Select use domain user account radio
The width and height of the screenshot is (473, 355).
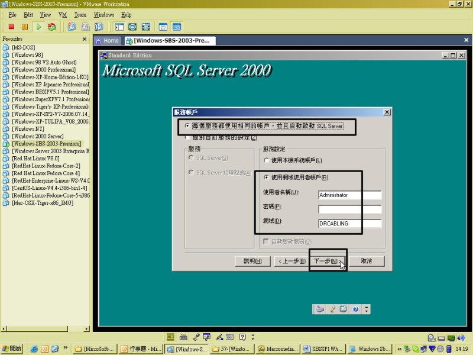pyautogui.click(x=267, y=177)
